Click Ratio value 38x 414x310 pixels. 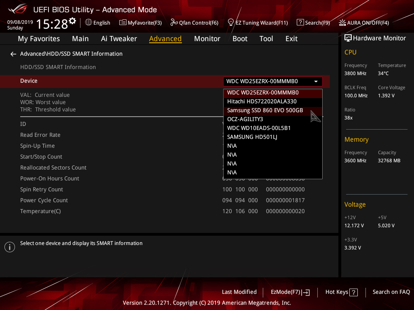tap(348, 118)
